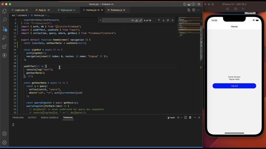The image size is (266, 149).
Task: Close the find widget
Action: point(172,20)
